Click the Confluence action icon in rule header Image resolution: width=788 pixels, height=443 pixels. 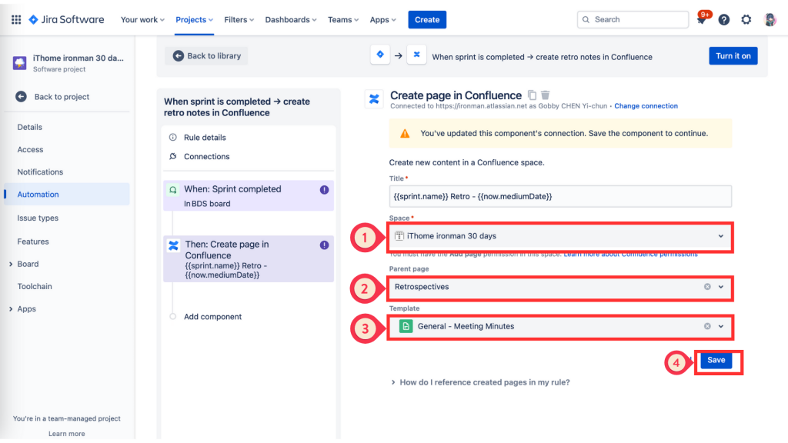point(416,55)
